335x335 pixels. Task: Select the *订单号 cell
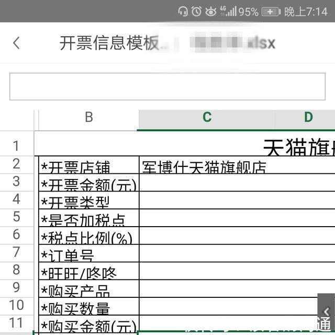(89, 253)
